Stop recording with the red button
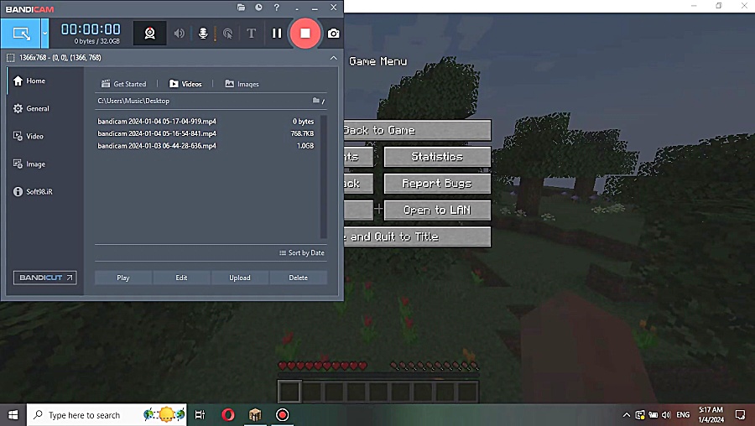 305,34
